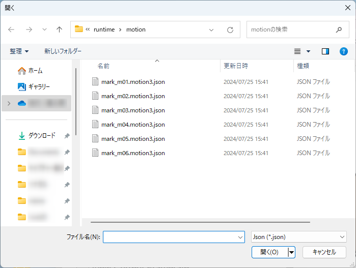Click the blue Help question mark icon
The width and height of the screenshot is (356, 268).
point(343,51)
